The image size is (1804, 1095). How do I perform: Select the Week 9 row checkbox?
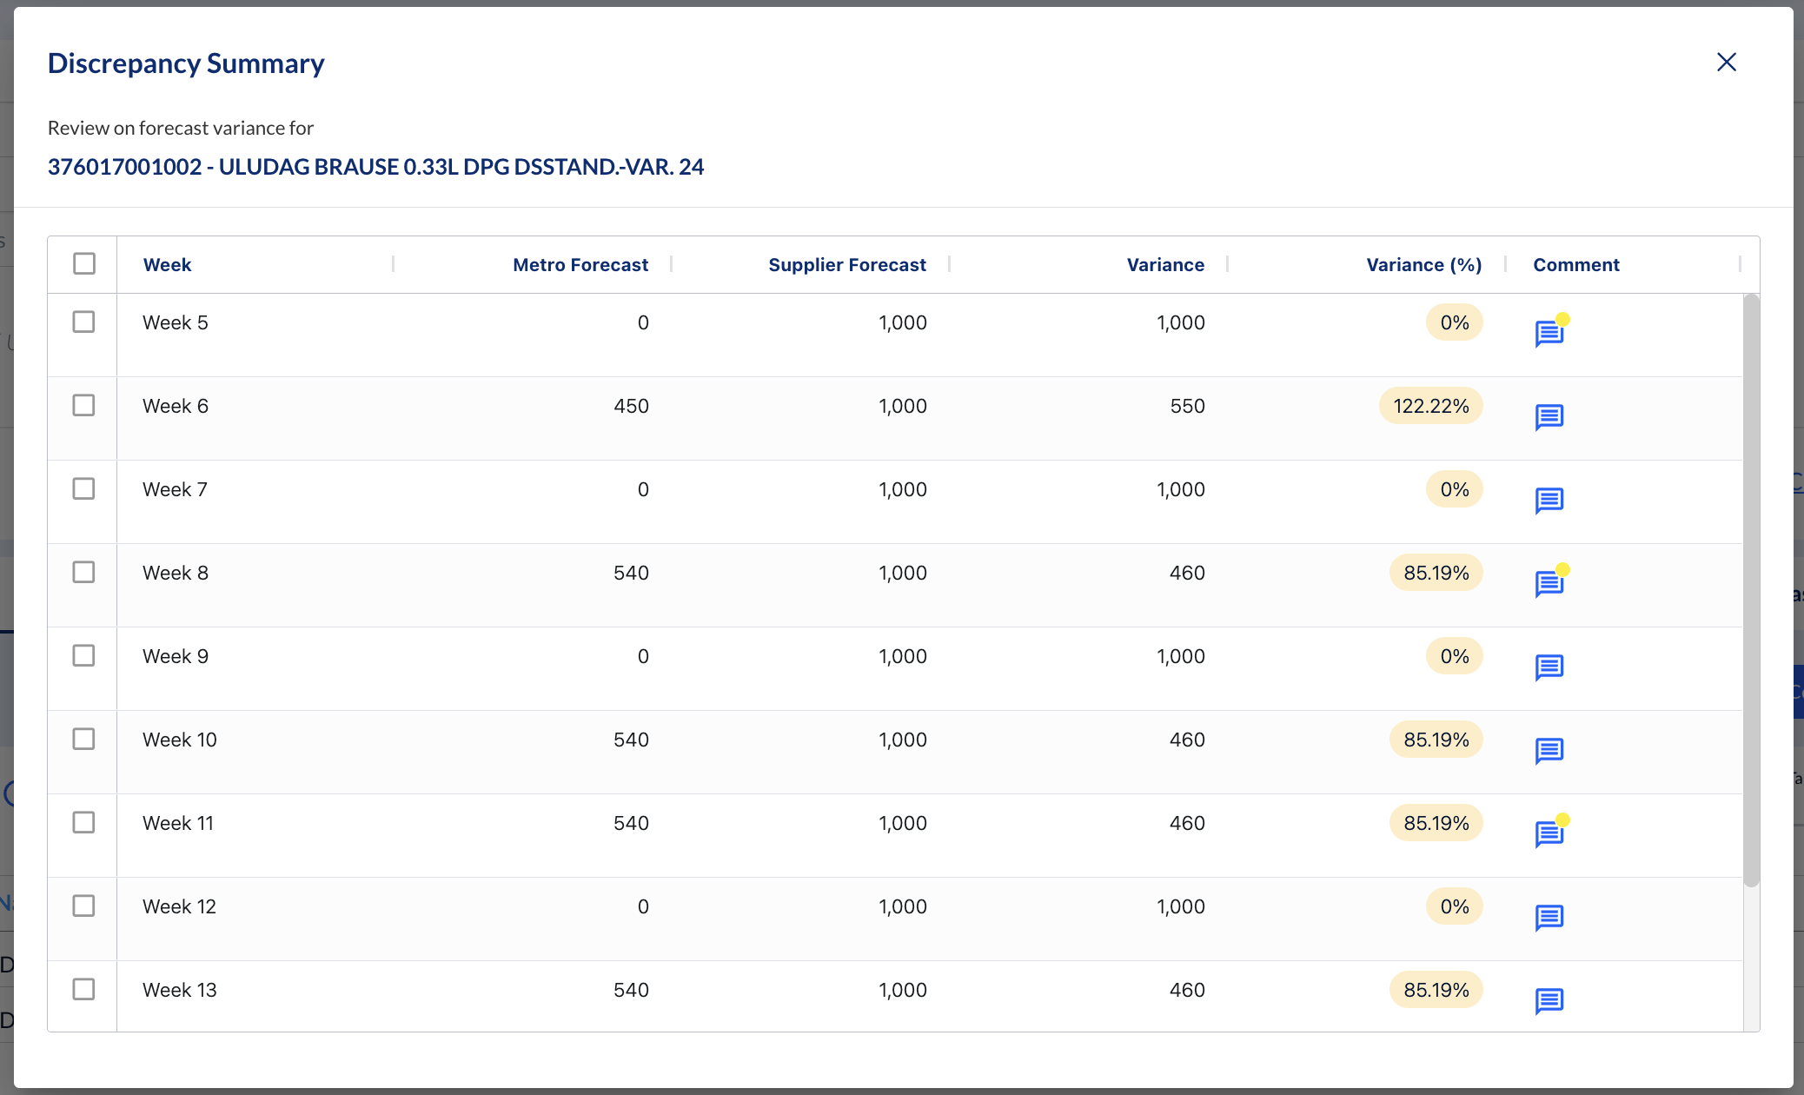84,655
